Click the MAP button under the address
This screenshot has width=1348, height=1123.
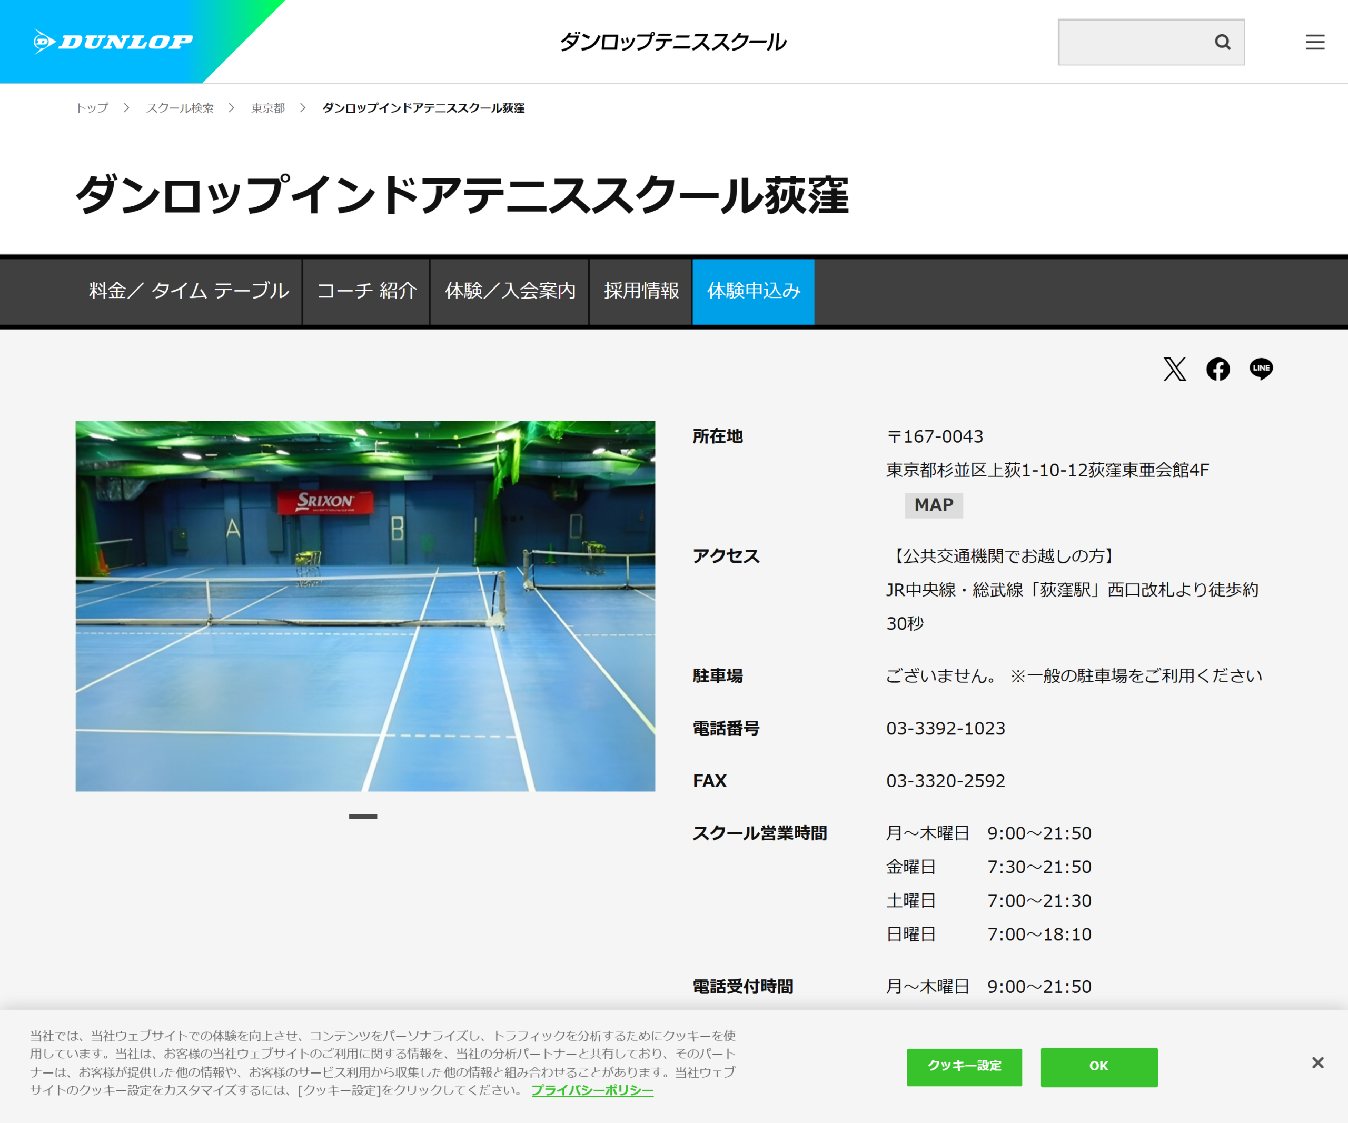tap(933, 505)
